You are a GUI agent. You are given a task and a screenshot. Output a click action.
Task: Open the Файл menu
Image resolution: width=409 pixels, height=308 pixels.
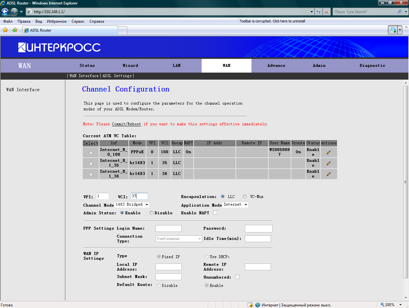8,21
